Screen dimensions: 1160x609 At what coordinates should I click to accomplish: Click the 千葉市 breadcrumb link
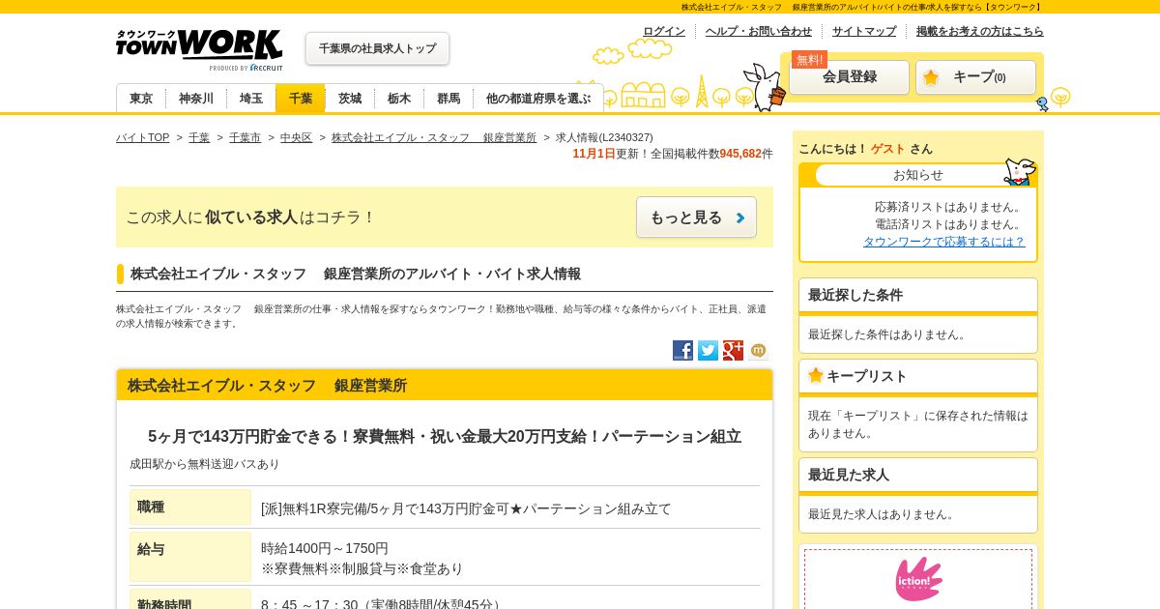coord(245,137)
